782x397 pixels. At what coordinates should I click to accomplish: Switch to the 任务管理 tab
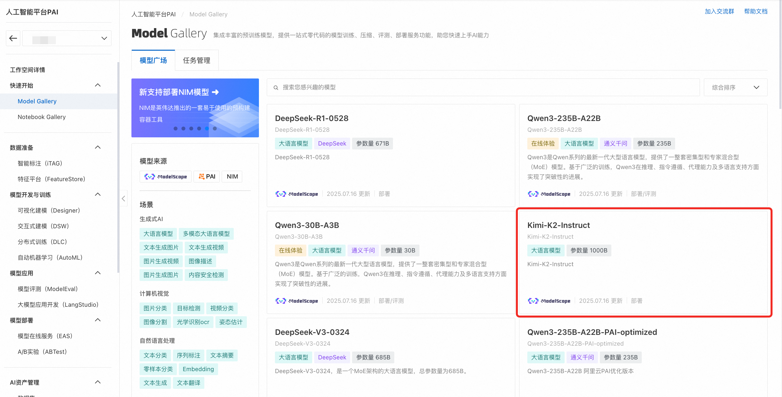[196, 60]
